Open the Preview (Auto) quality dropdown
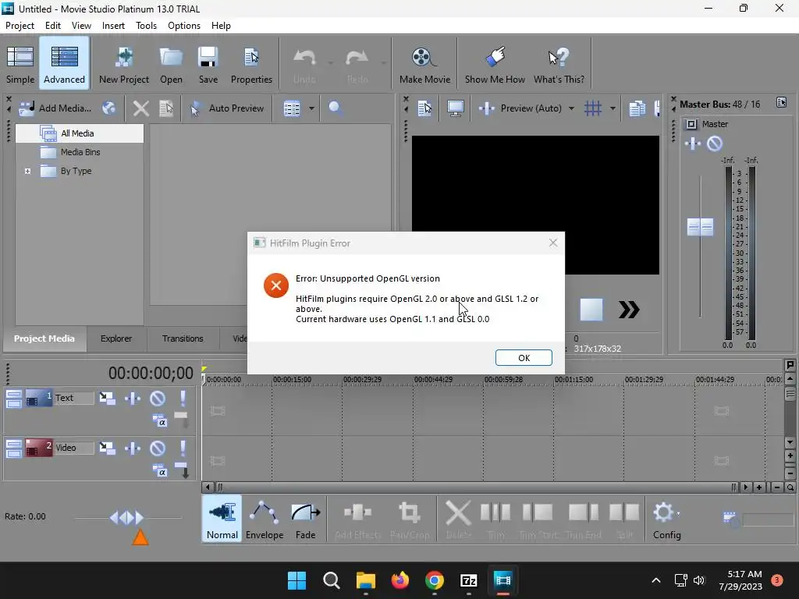Image resolution: width=799 pixels, height=599 pixels. (x=571, y=108)
